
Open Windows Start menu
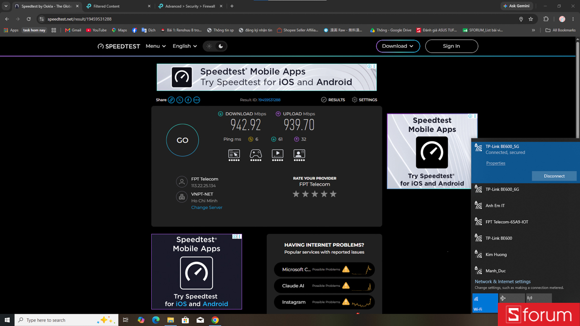pos(7,320)
